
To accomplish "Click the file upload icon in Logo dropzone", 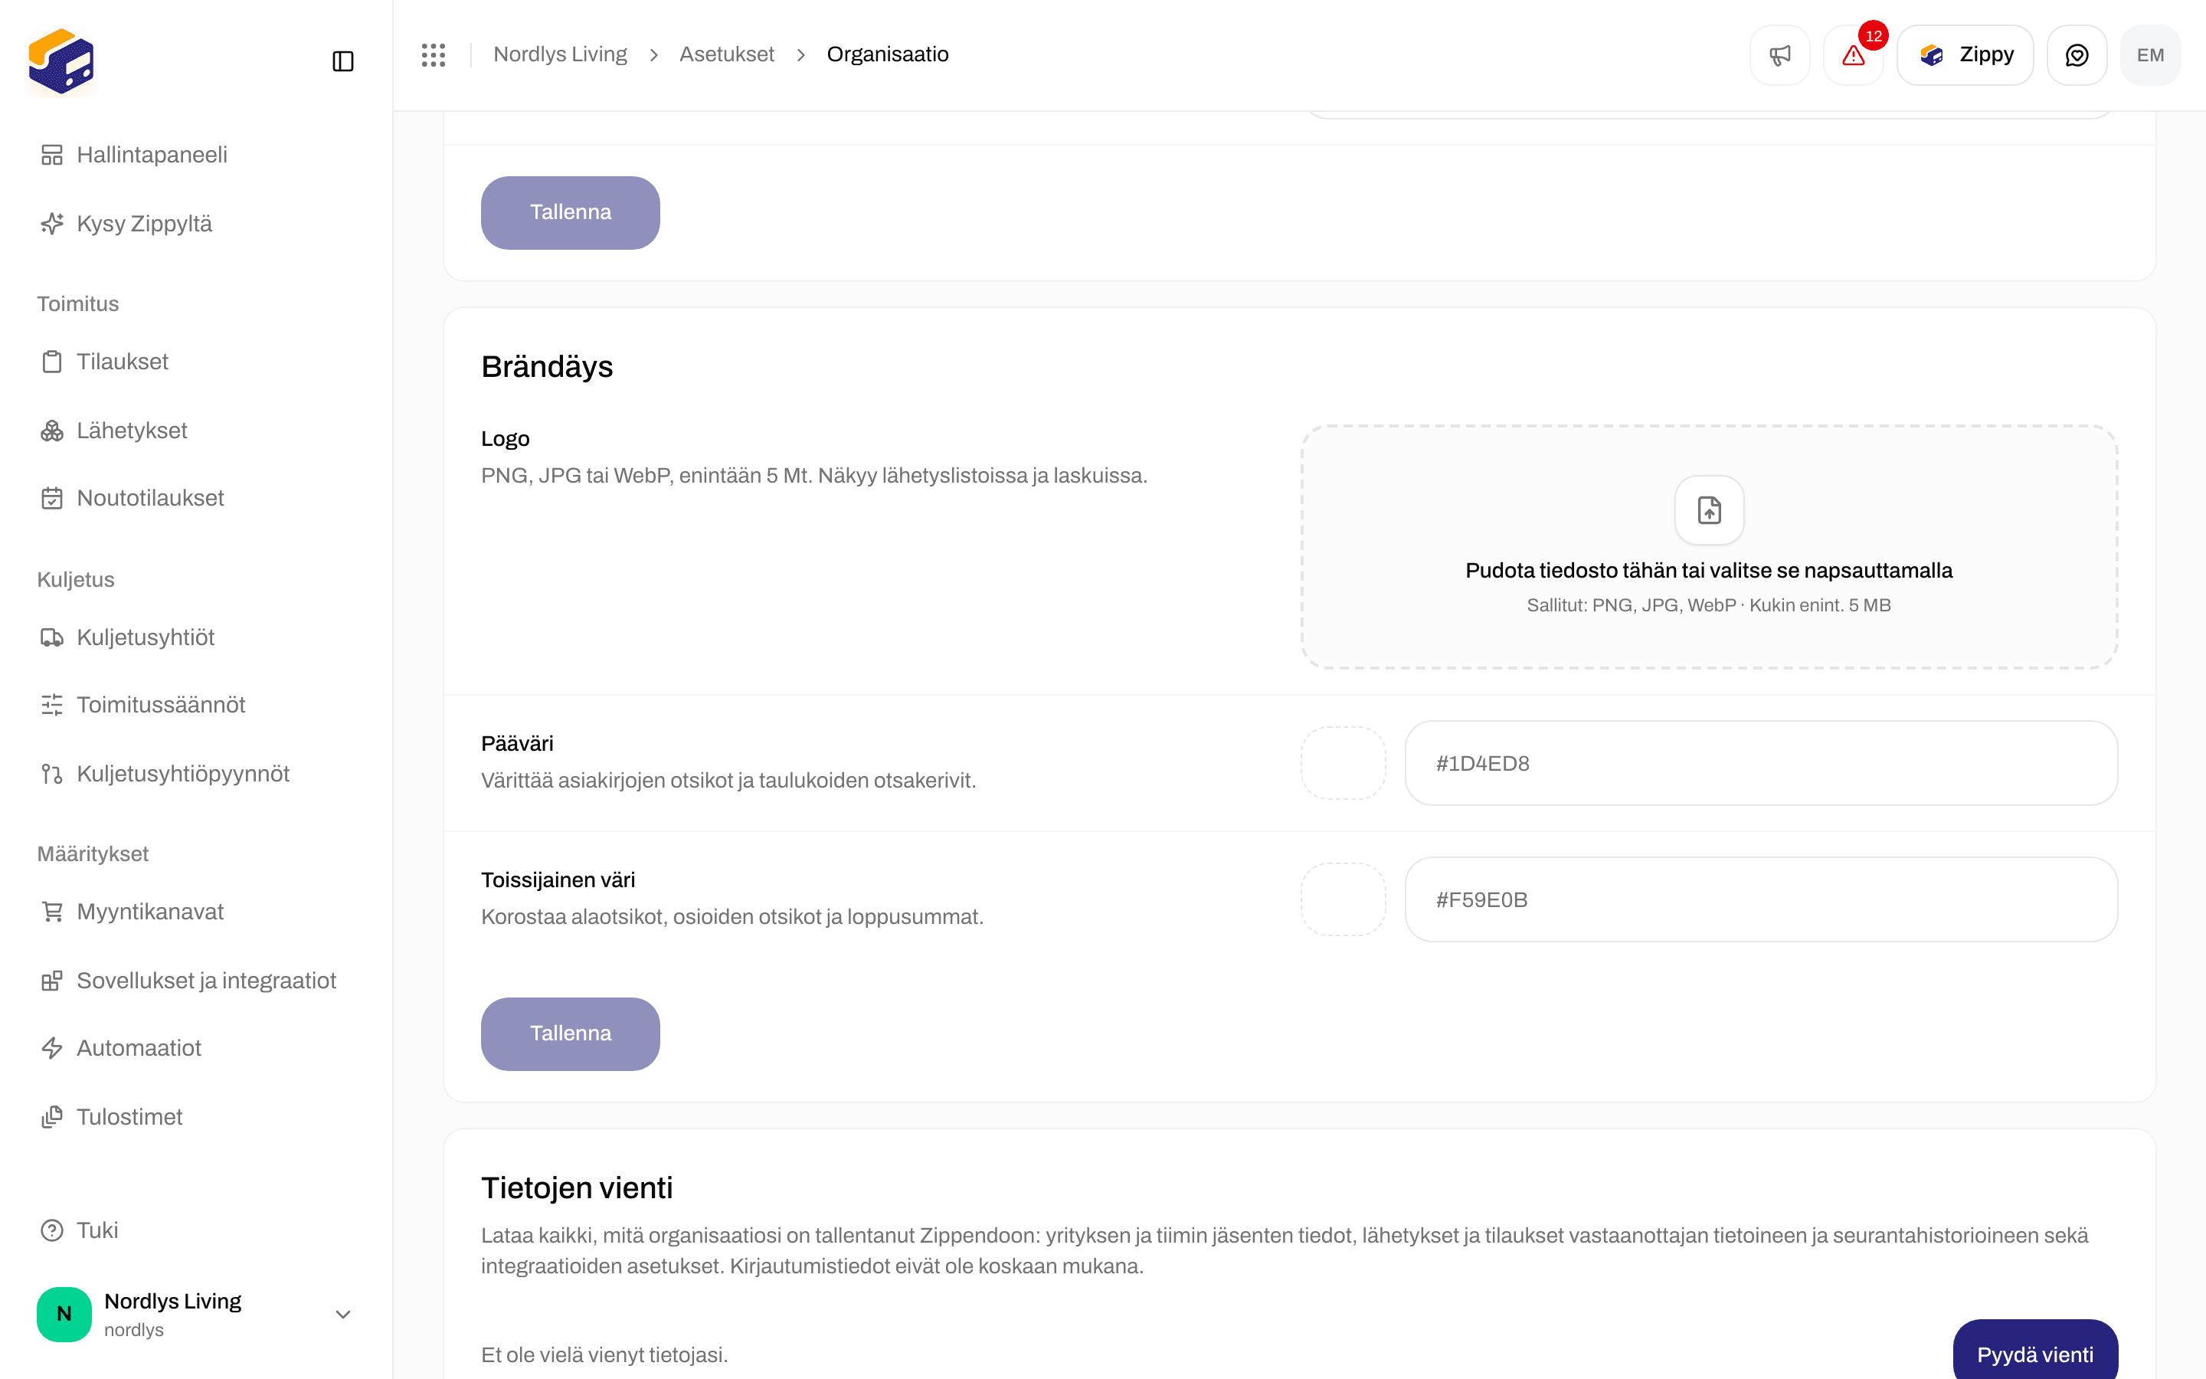I will [1709, 509].
